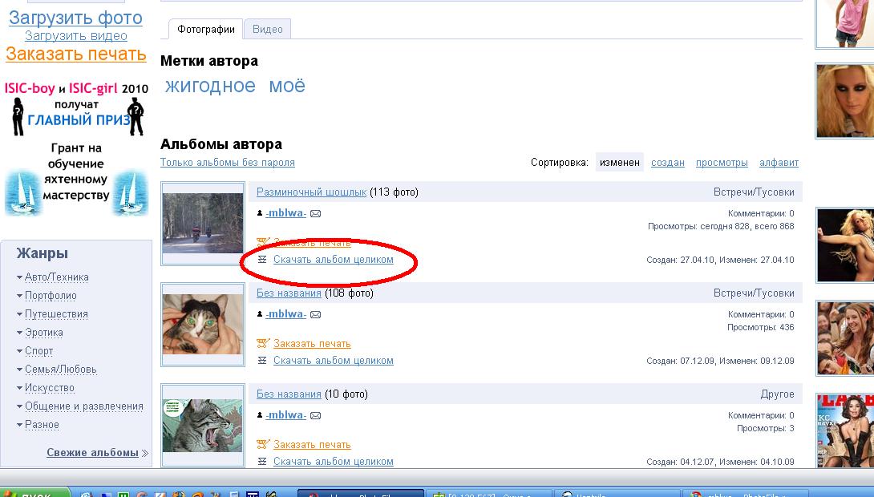Sort albums by просмотры

coord(722,163)
